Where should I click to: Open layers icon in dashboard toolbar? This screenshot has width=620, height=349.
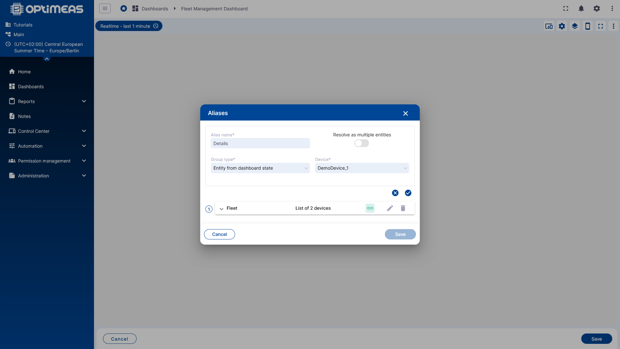point(575,26)
